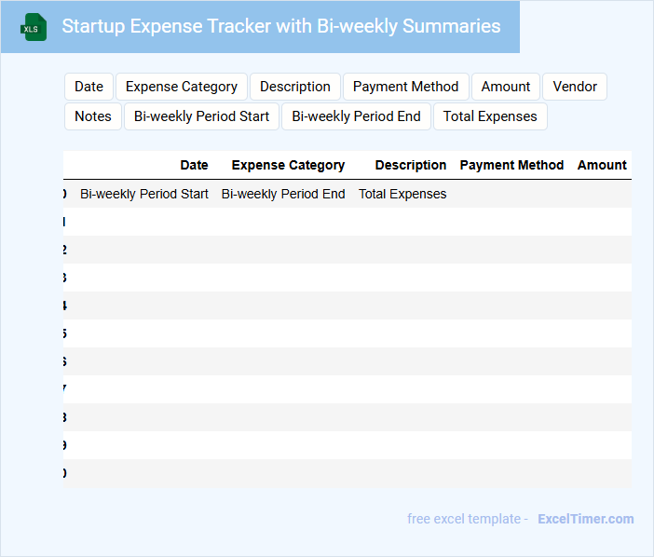Viewport: 654px width, 557px height.
Task: Select the Expense Category tag
Action: click(x=182, y=87)
